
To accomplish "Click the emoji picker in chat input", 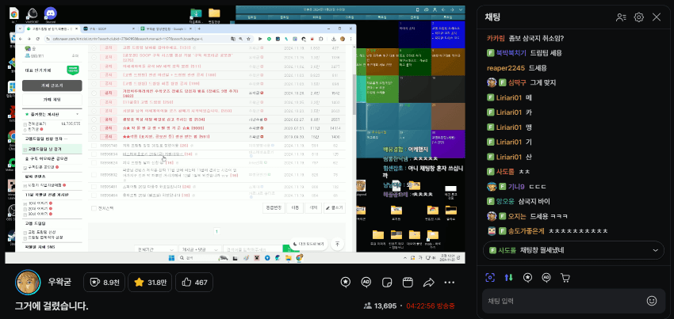I will pos(652,301).
